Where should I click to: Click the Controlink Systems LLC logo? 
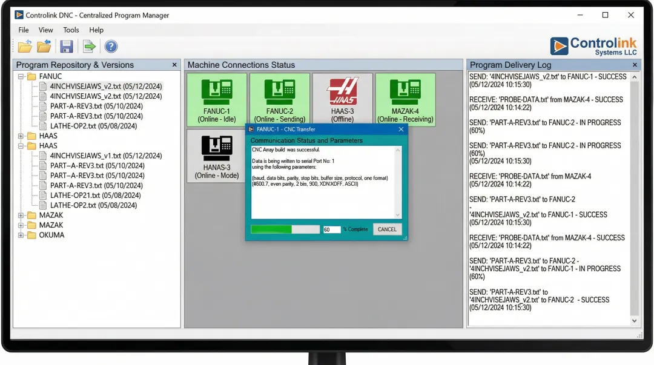pyautogui.click(x=593, y=46)
